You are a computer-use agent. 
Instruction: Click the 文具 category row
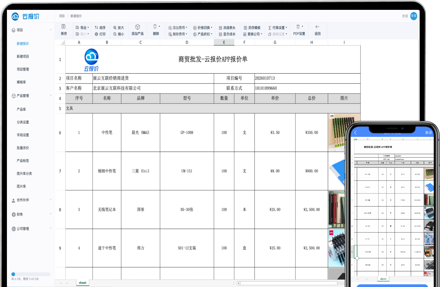click(213, 108)
